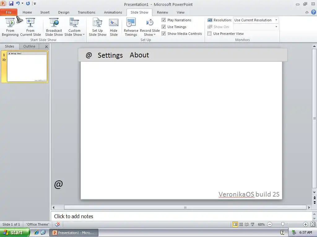
Task: Select the Slides pane tab
Action: coord(10,46)
